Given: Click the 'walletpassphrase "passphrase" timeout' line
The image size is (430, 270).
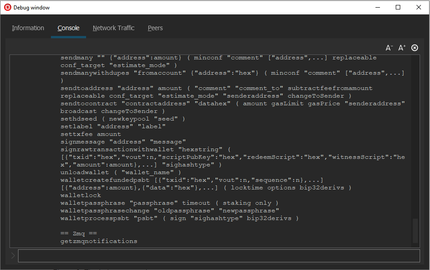Looking at the screenshot, I should click(x=169, y=203).
